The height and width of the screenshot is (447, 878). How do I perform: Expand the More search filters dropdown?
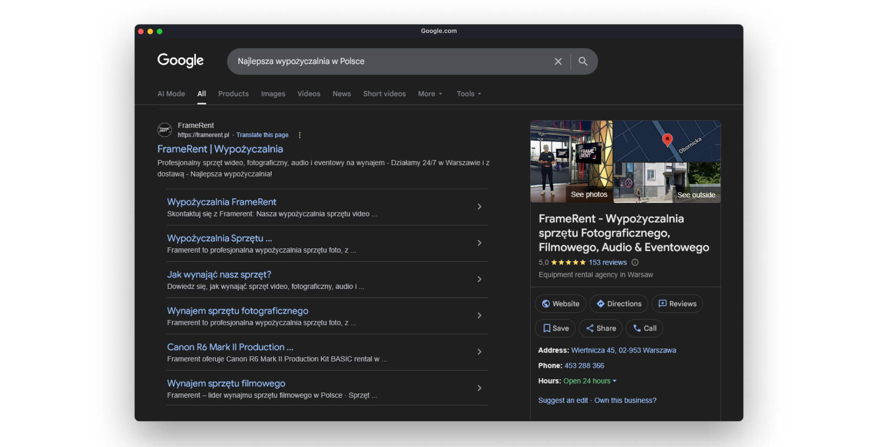click(430, 94)
